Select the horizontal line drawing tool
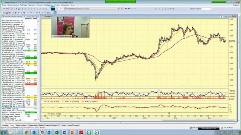This screenshot has height=135, width=241. 31,13
